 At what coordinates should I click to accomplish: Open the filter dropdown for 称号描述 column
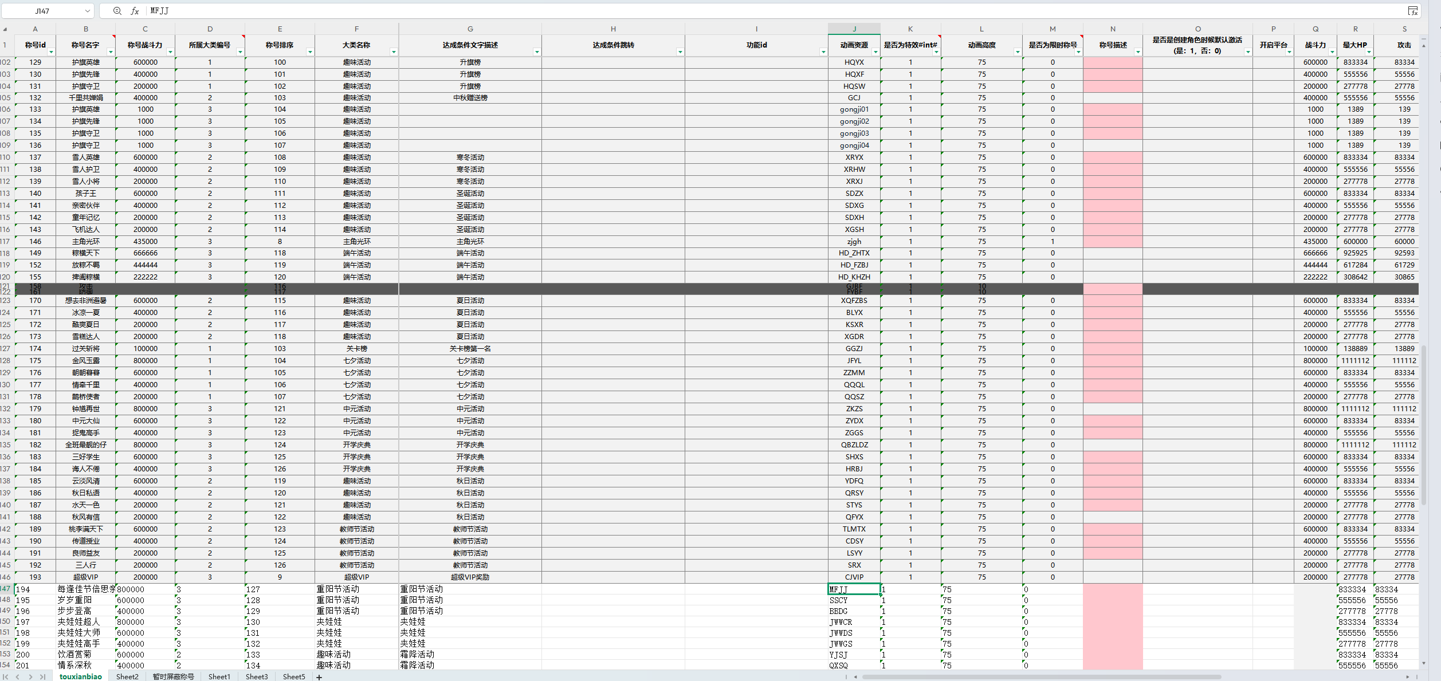(1138, 52)
